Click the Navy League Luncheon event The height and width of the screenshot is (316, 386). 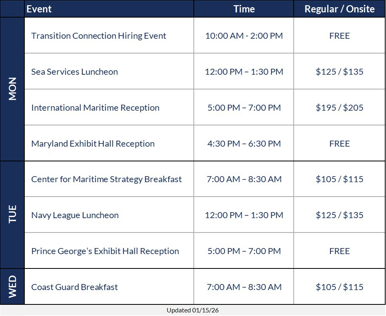click(75, 215)
